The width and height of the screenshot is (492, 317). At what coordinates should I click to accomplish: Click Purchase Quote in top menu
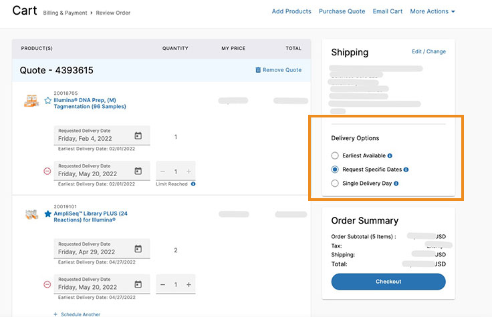342,11
